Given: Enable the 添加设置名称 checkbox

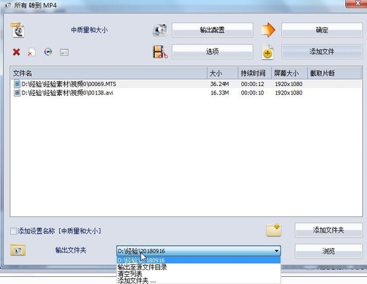Looking at the screenshot, I should pos(13,231).
